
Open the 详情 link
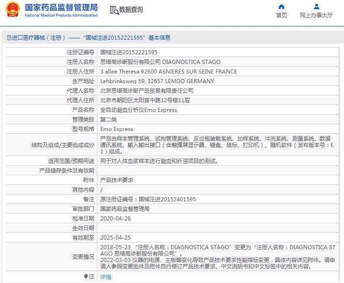(106, 277)
